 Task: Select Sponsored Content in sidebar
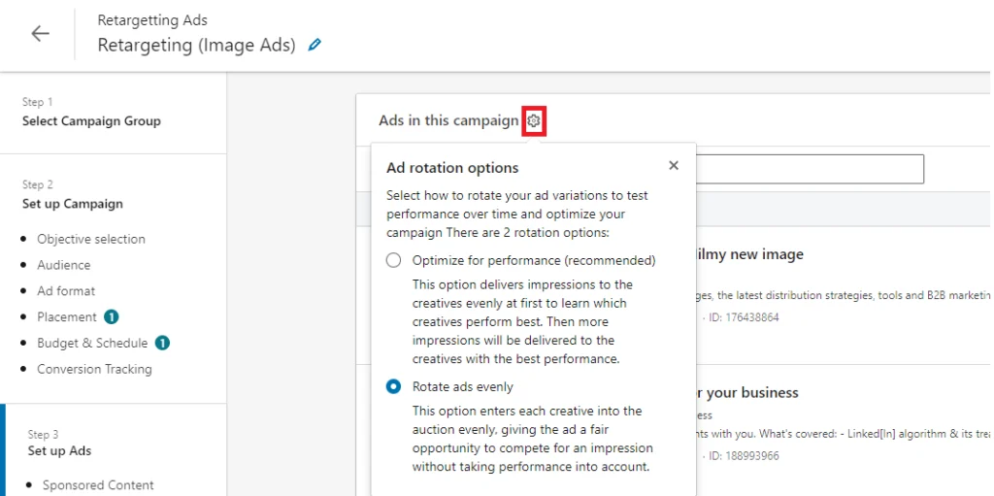pos(98,485)
